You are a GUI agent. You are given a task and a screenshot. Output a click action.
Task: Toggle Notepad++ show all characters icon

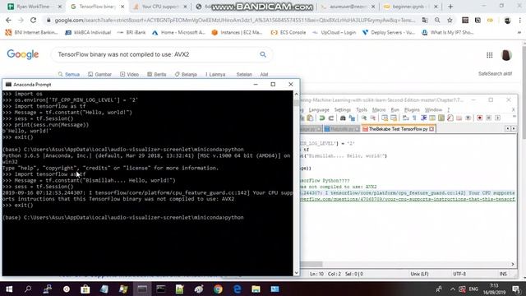[414, 118]
